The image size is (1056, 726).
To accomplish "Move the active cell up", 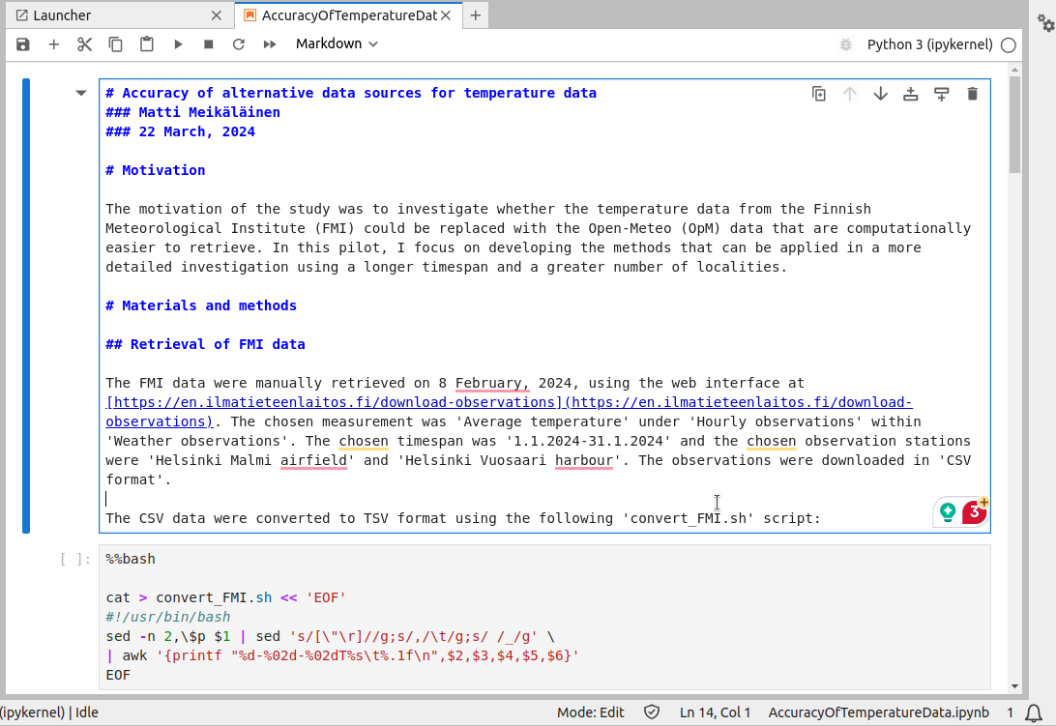I will click(850, 95).
